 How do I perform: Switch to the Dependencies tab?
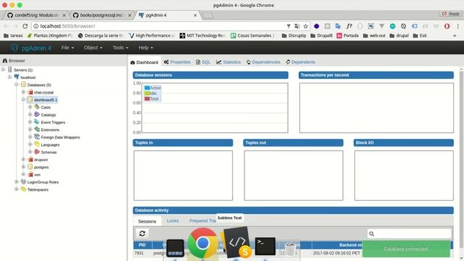click(x=263, y=62)
